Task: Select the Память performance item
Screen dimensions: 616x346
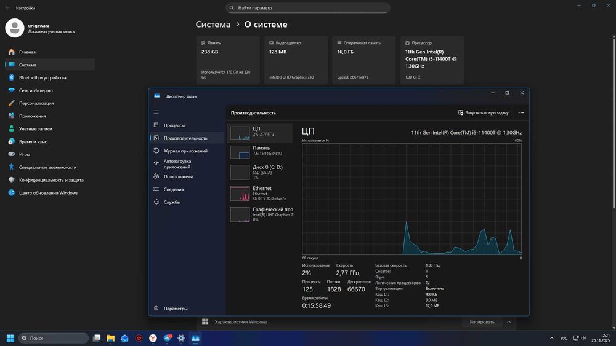Action: 260,152
